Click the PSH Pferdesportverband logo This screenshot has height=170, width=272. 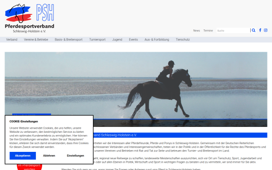coord(29,18)
